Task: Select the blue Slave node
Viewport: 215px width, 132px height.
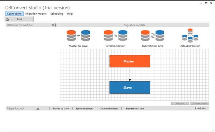Action: (130, 88)
